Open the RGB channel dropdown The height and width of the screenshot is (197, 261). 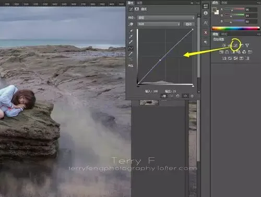click(x=159, y=24)
